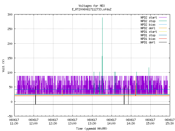Click the y-axis tick value 200
This screenshot has height=131, width=175.
pos(10,44)
